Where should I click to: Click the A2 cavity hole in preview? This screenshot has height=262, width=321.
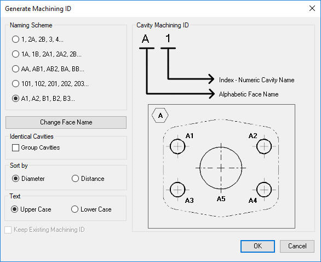264,146
